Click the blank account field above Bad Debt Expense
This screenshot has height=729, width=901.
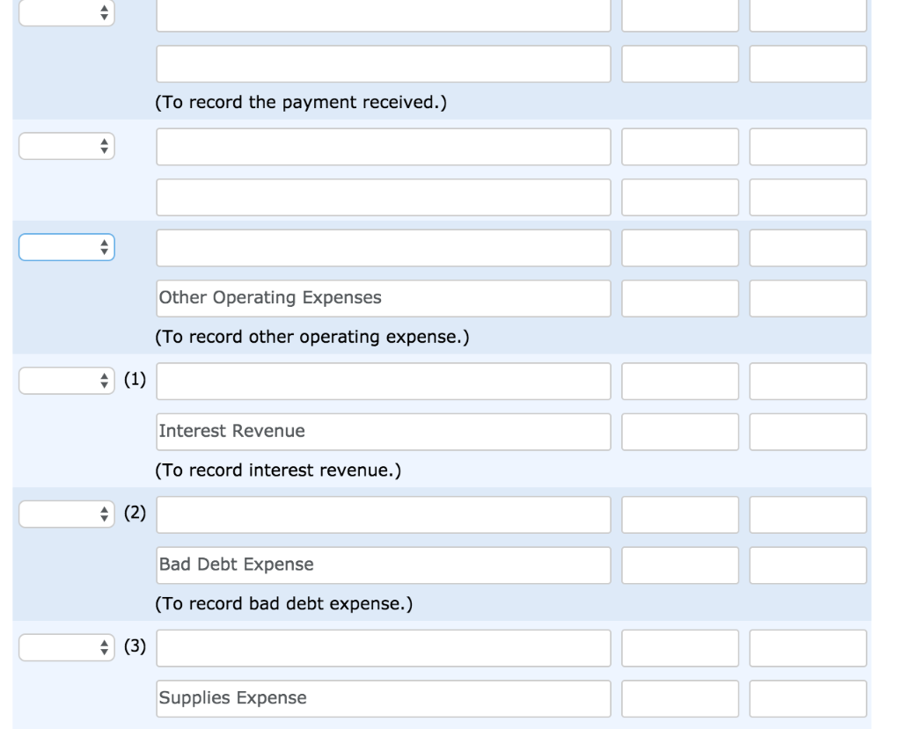[384, 514]
